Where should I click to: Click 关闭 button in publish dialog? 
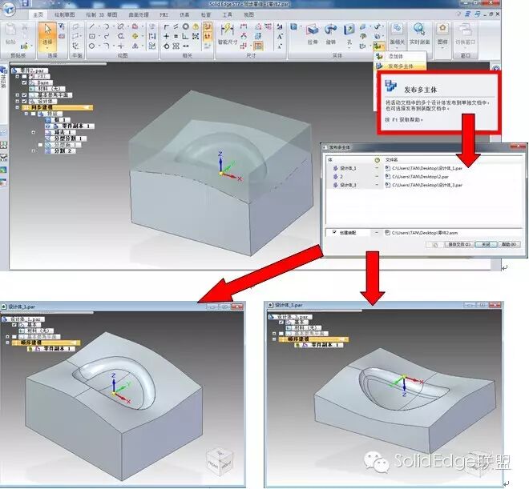click(486, 245)
